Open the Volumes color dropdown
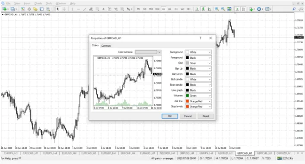The height and width of the screenshot is (164, 305). [198, 96]
